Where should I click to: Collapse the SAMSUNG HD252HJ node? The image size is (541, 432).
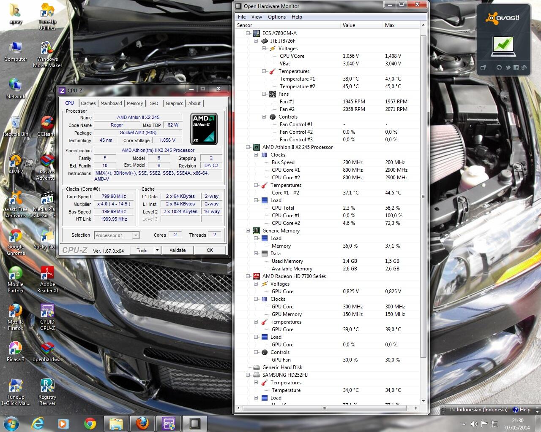[x=249, y=375]
